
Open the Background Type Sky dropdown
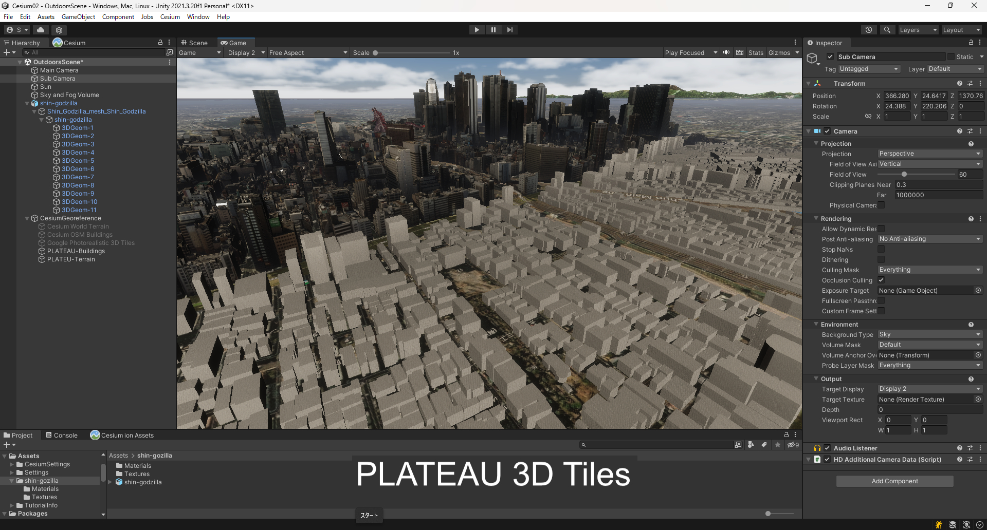point(930,334)
